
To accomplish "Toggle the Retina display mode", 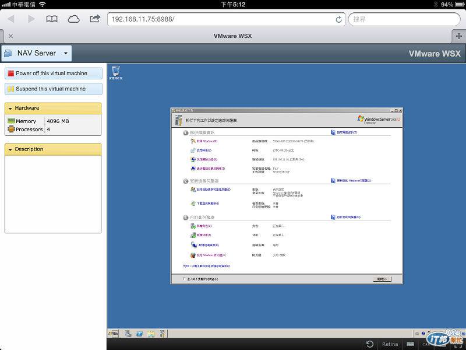I will (390, 344).
